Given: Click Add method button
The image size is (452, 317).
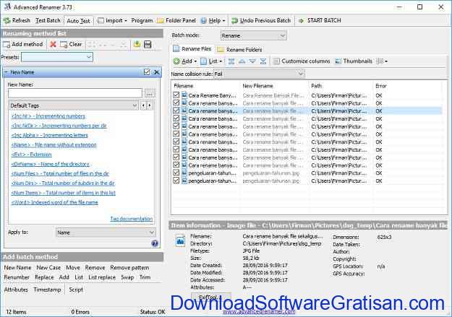Looking at the screenshot, I should coord(23,44).
